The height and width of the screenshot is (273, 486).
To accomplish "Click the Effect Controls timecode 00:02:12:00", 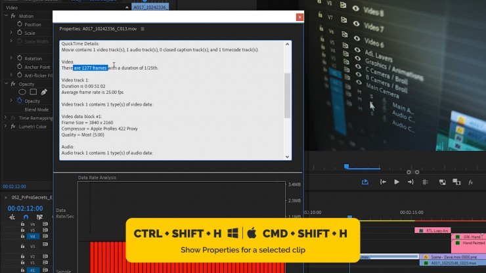I will pos(14,186).
